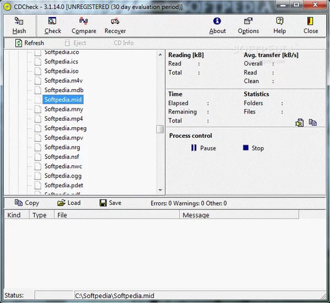Save the log results
The width and height of the screenshot is (330, 303).
110,203
